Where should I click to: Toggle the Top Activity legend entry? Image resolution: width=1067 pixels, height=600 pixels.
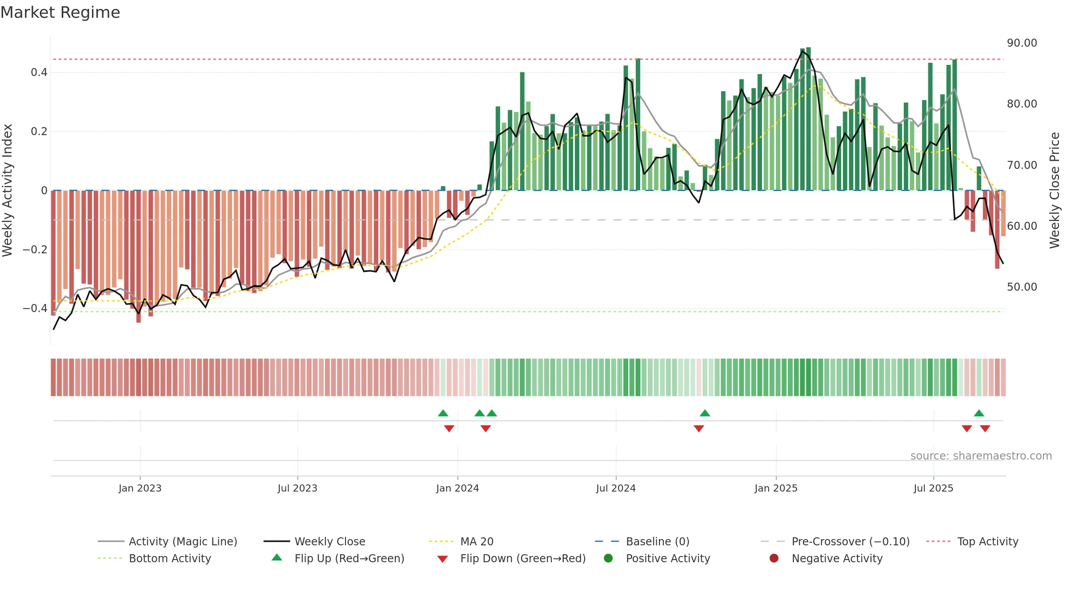click(972, 541)
